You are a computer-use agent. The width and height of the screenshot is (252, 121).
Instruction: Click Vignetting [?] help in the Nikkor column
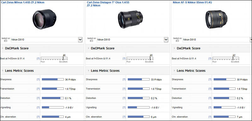pyautogui.click(x=210, y=107)
